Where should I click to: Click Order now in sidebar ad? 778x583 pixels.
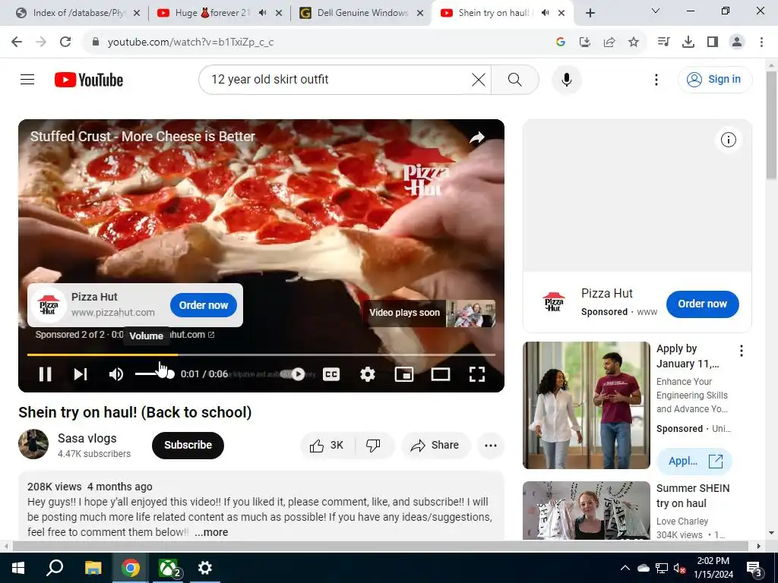(702, 304)
